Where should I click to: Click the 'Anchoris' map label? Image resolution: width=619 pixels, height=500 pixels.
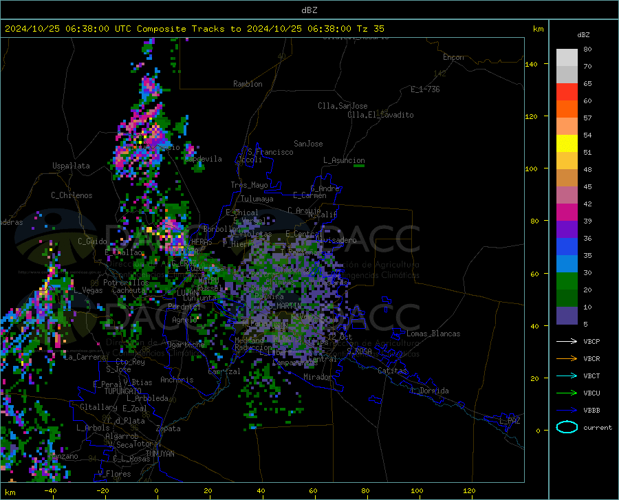(177, 380)
